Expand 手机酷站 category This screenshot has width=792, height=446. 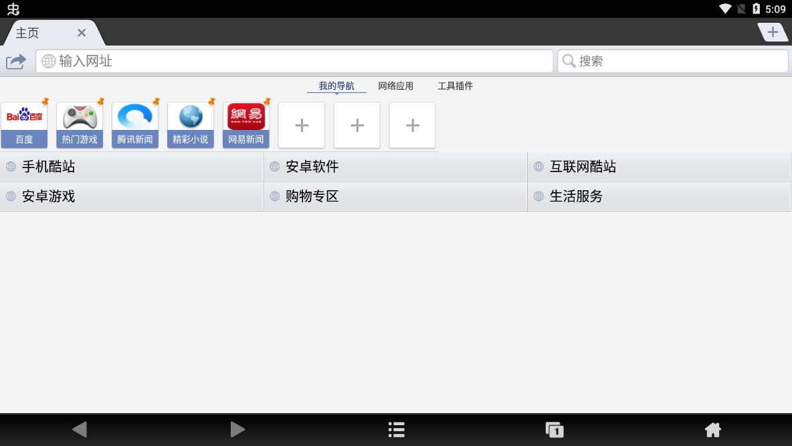(131, 167)
